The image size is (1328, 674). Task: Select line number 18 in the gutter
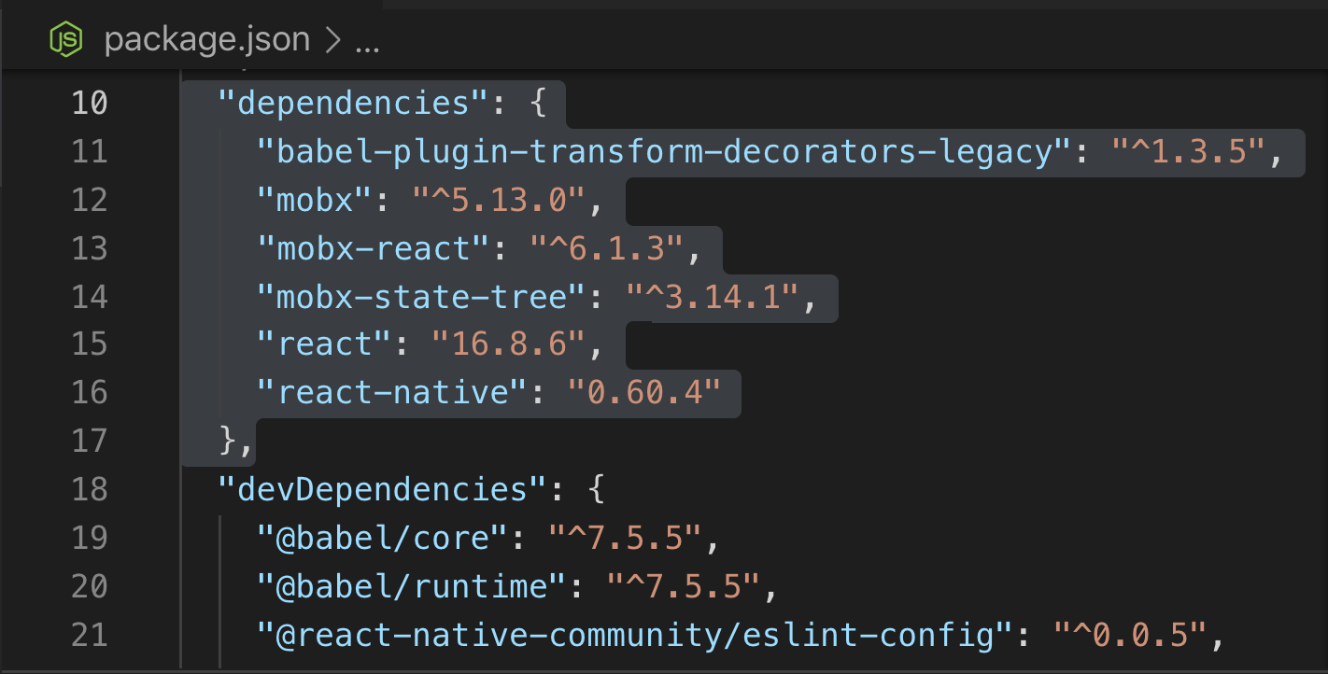pos(90,489)
